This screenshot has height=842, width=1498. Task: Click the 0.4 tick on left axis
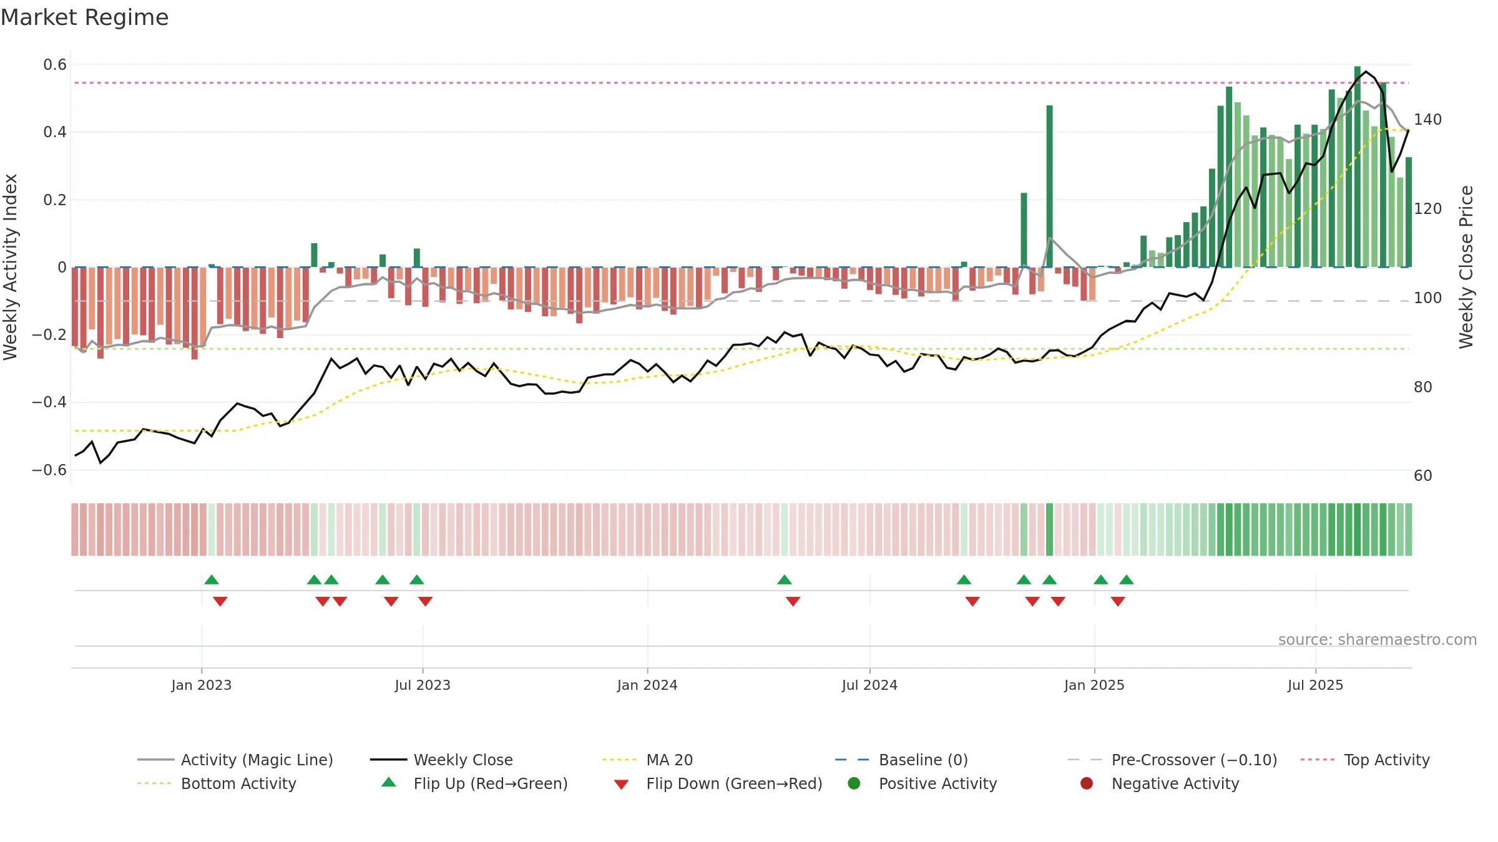coord(55,132)
